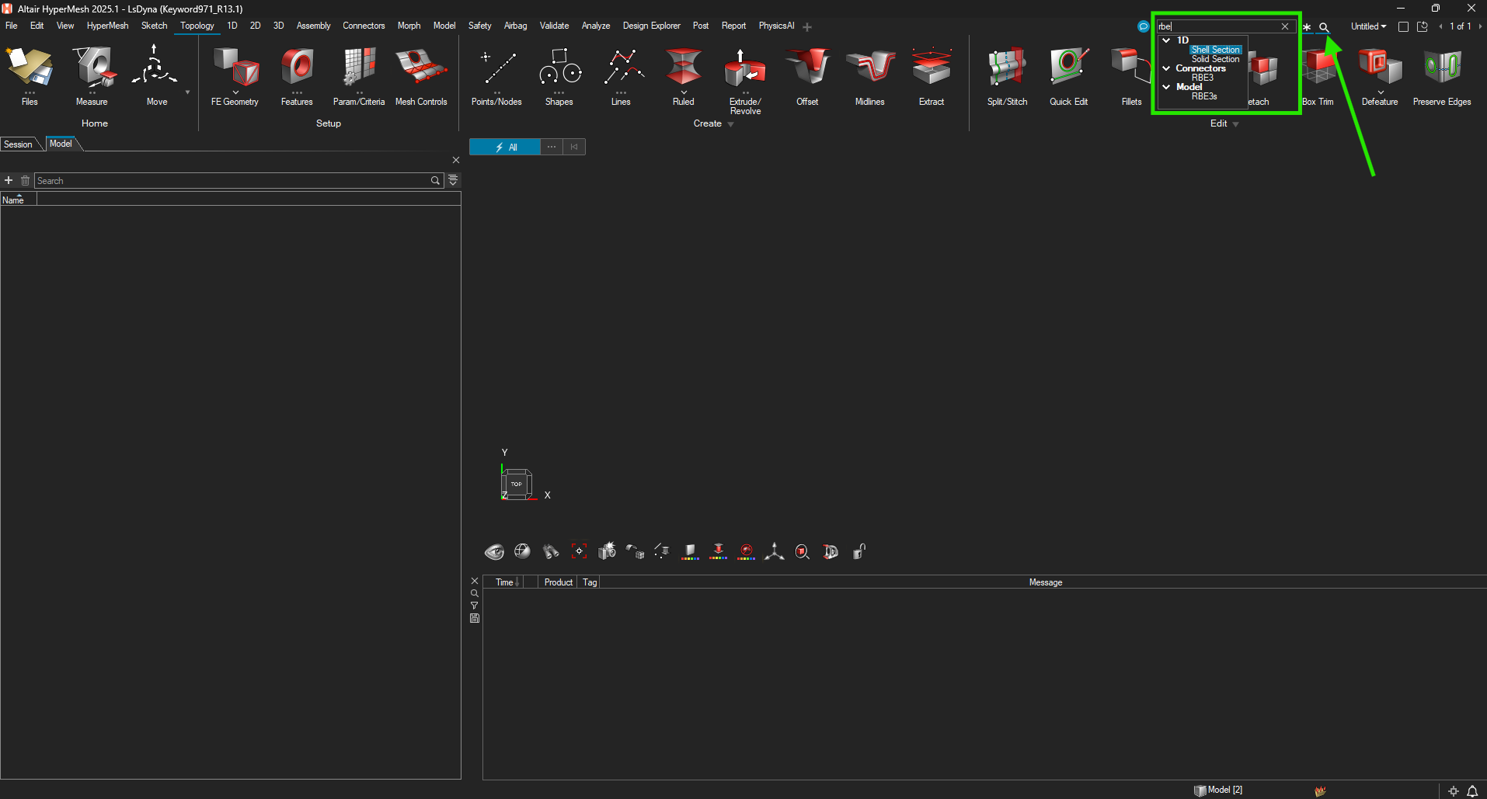Image resolution: width=1487 pixels, height=799 pixels.
Task: Collapse the Model group in search results
Action: [x=1166, y=87]
